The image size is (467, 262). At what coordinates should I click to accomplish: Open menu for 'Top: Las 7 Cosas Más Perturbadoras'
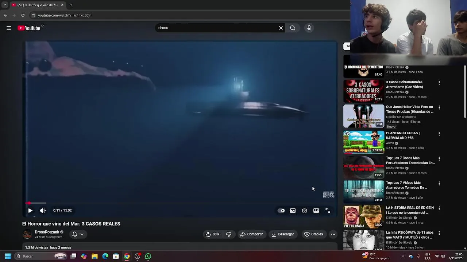click(439, 159)
